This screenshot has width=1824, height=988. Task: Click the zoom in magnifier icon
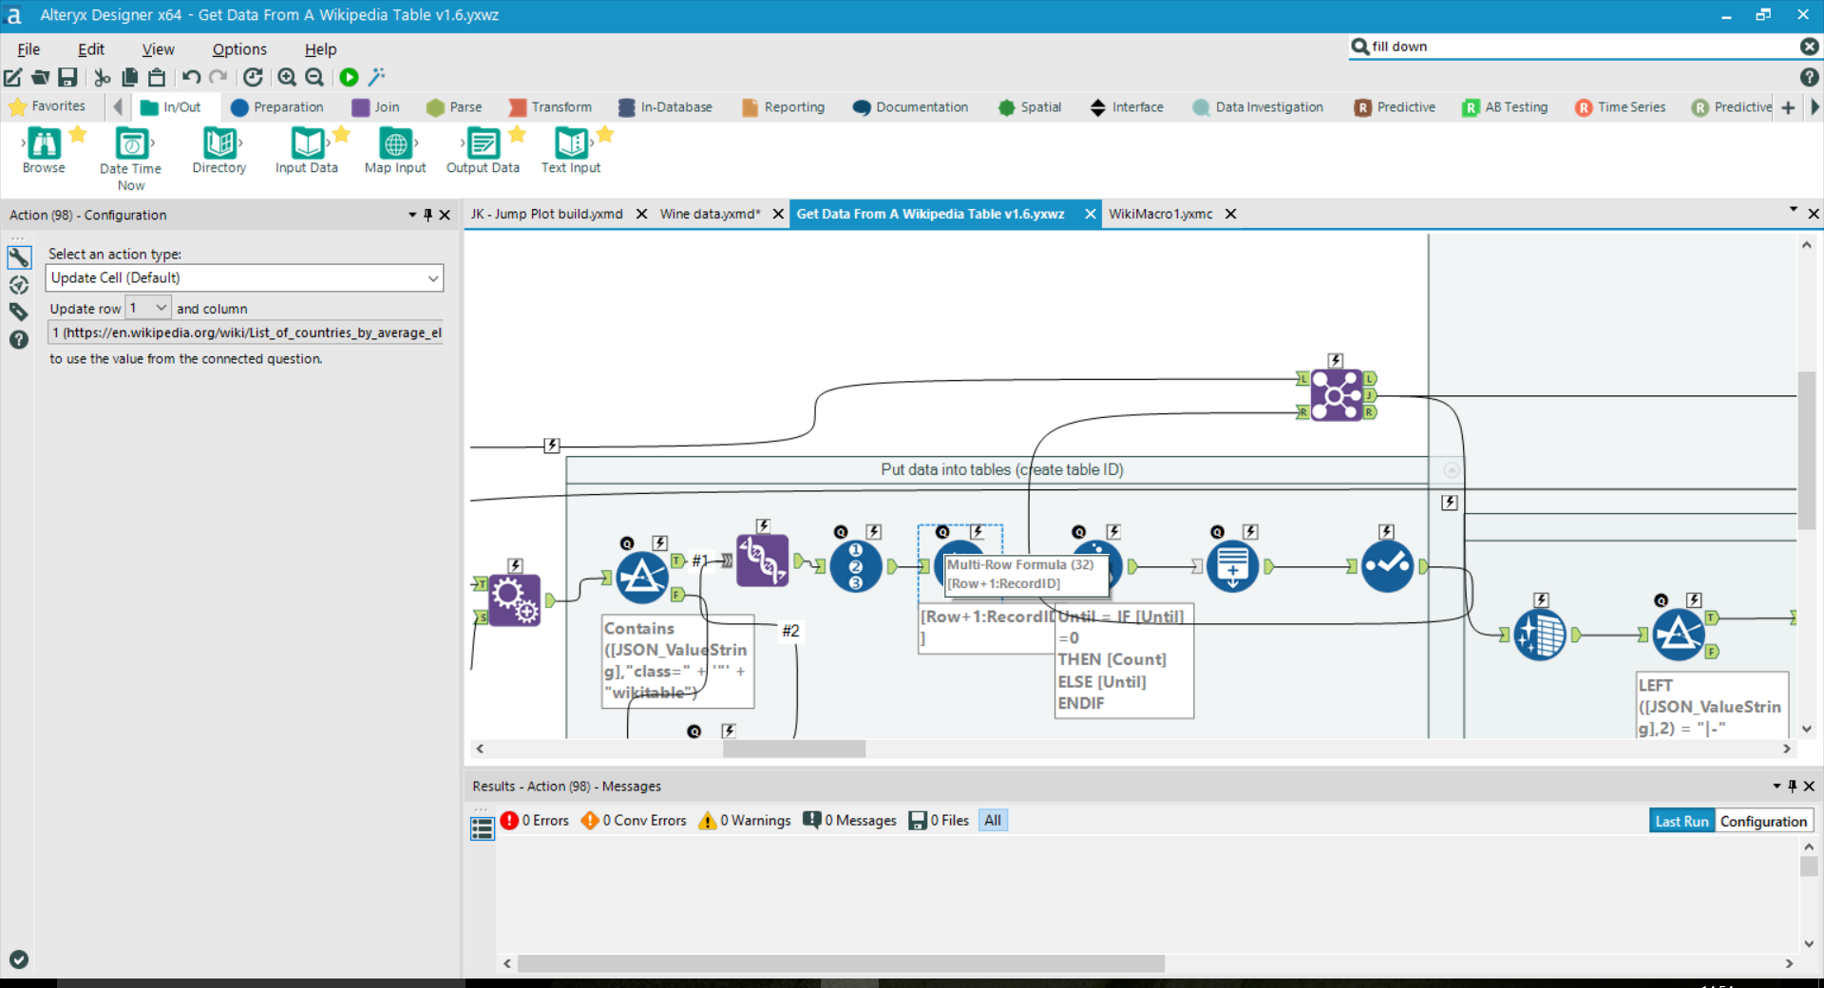pos(287,78)
